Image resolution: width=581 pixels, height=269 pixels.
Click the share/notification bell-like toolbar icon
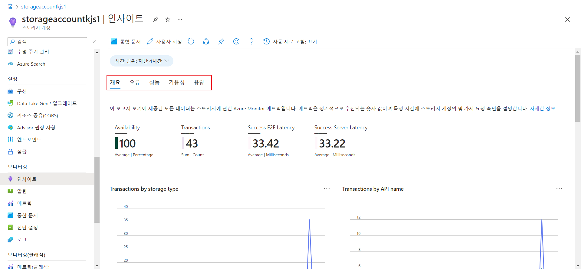pyautogui.click(x=206, y=41)
